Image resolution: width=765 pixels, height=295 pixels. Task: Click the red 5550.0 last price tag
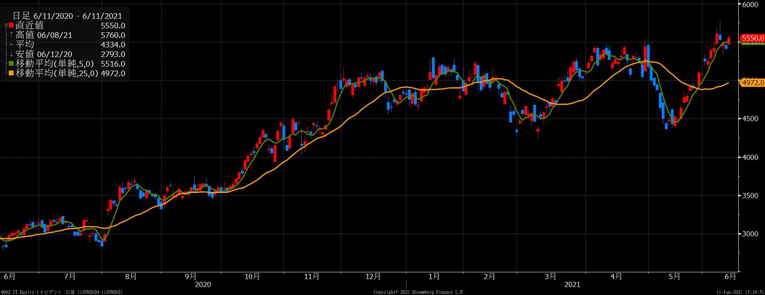pyautogui.click(x=751, y=38)
